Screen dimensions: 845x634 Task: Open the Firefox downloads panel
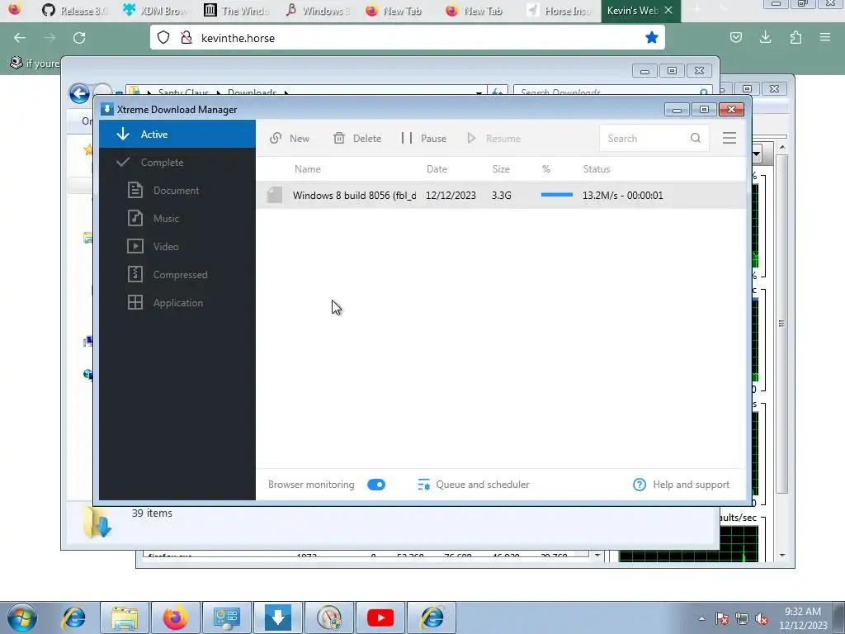[x=765, y=37]
